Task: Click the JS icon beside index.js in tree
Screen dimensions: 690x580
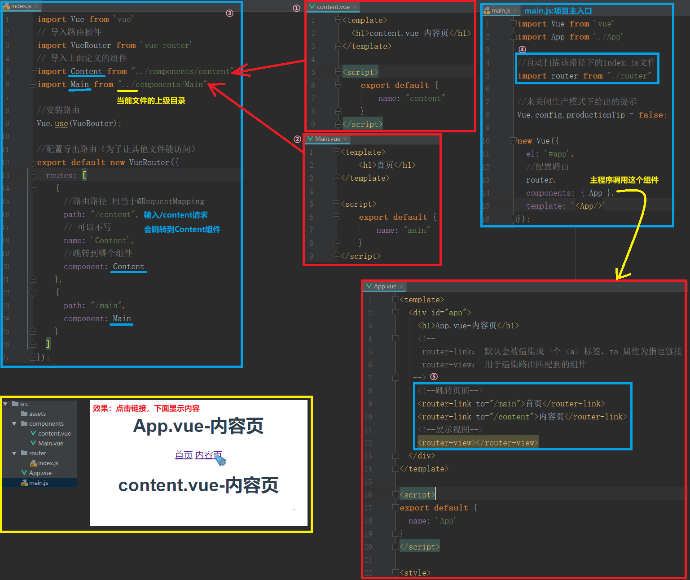Action: pyautogui.click(x=33, y=463)
